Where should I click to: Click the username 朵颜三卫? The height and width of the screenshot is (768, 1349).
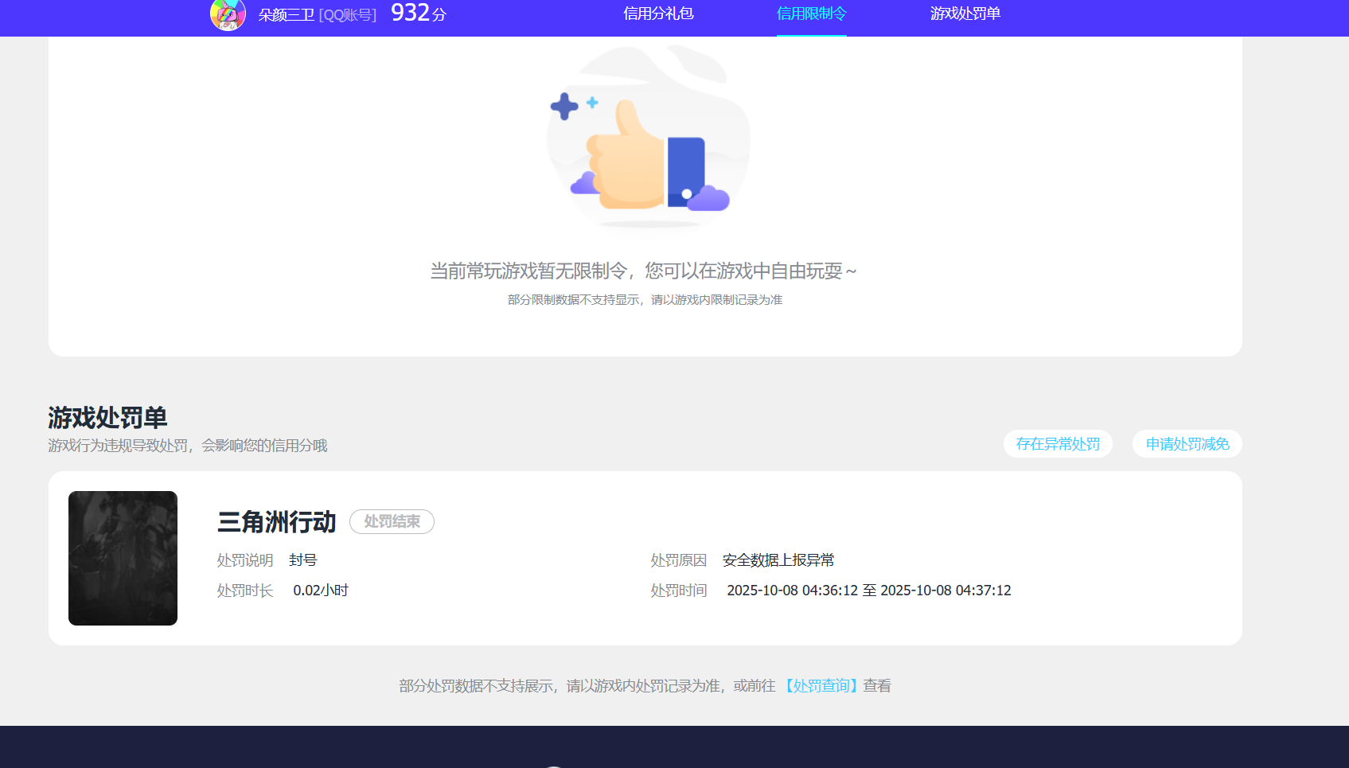point(287,15)
